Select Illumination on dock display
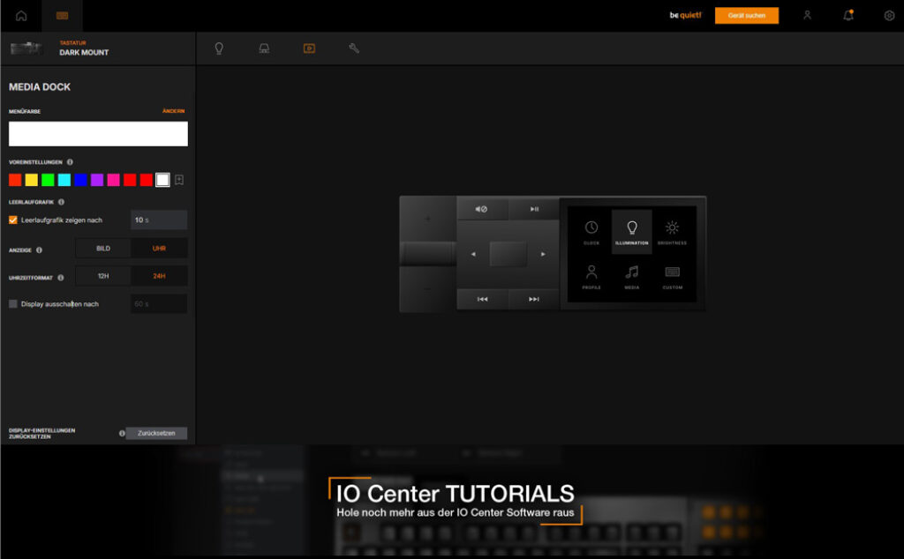The width and height of the screenshot is (904, 559). click(x=632, y=232)
